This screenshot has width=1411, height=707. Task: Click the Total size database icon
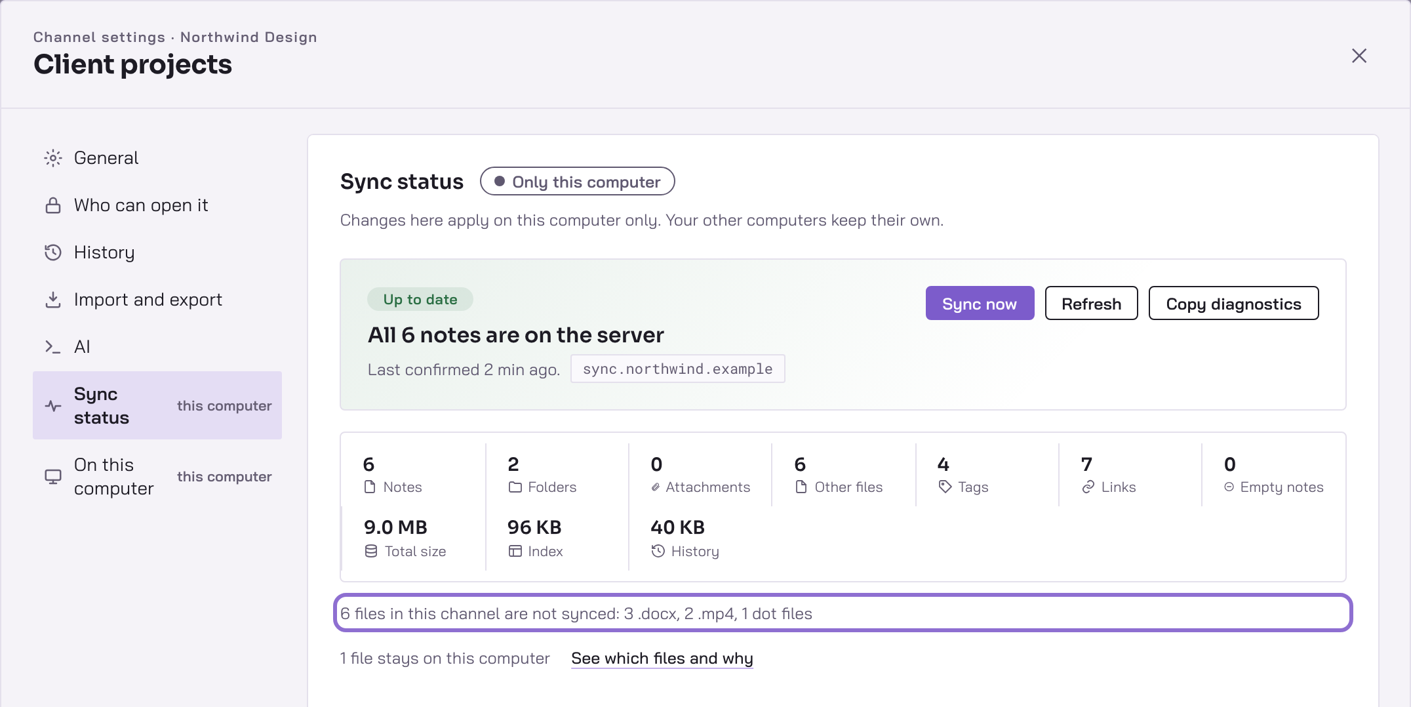(x=371, y=552)
